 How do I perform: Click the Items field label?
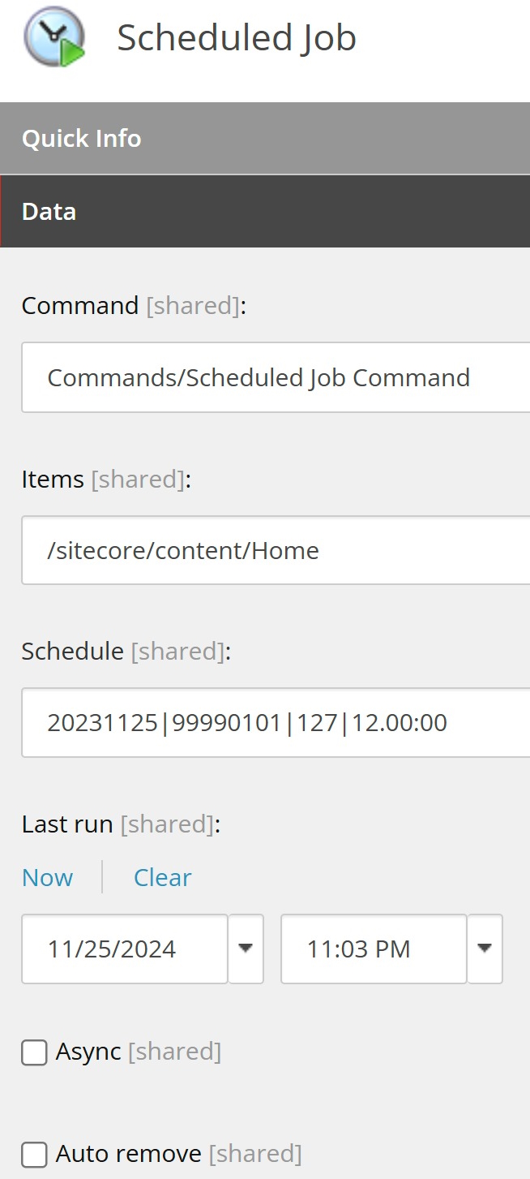click(x=53, y=480)
